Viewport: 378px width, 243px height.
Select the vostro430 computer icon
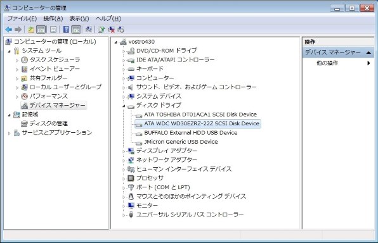(123, 42)
